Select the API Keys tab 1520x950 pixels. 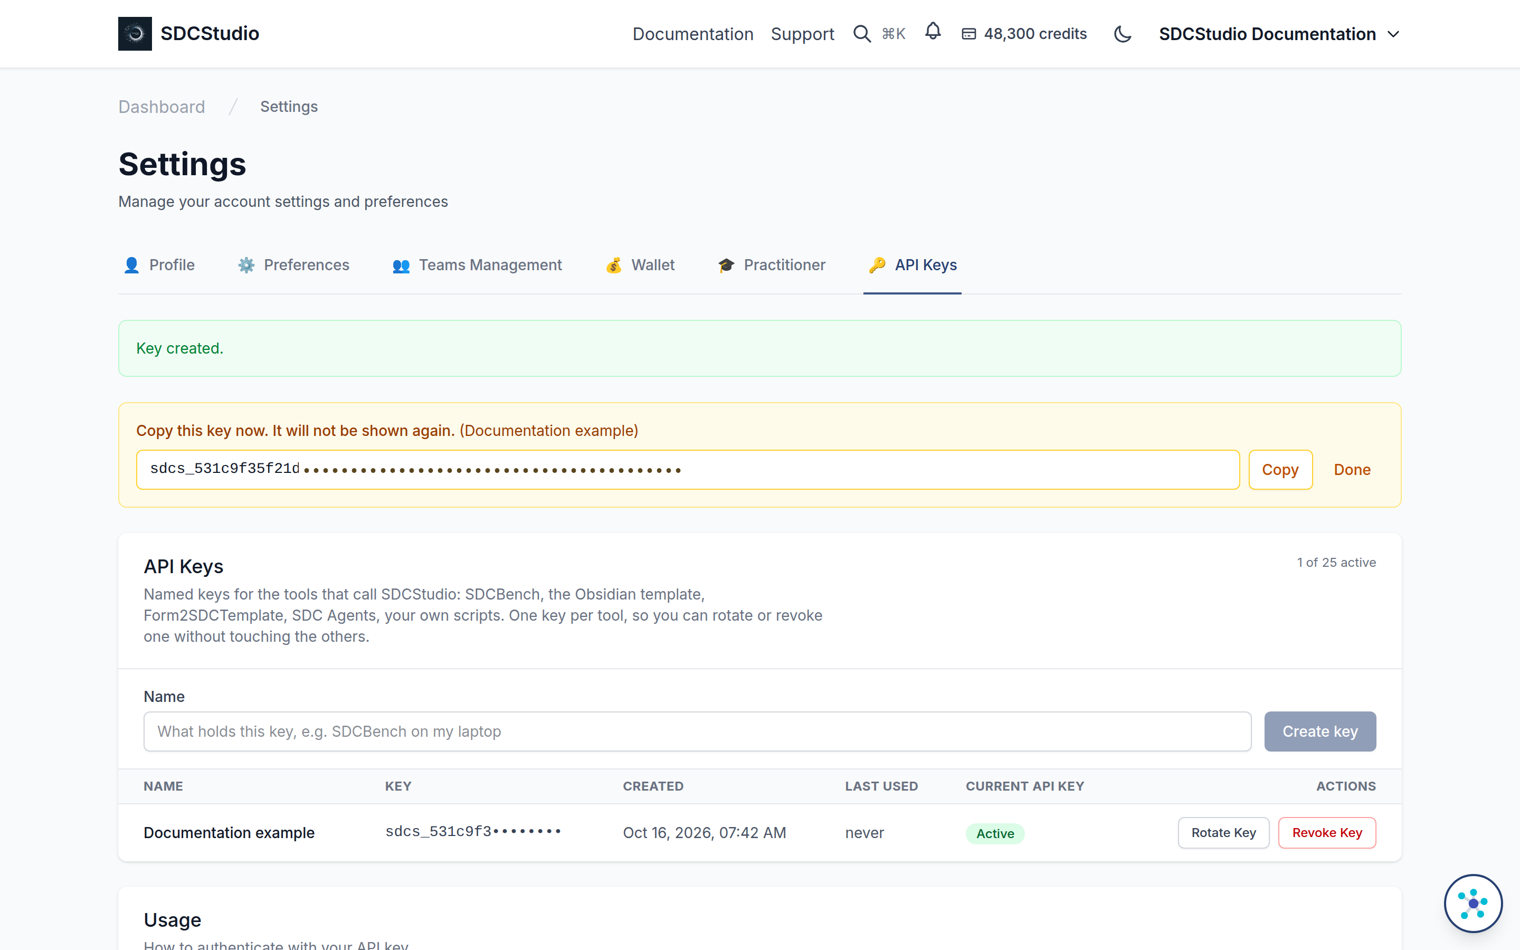pyautogui.click(x=913, y=265)
